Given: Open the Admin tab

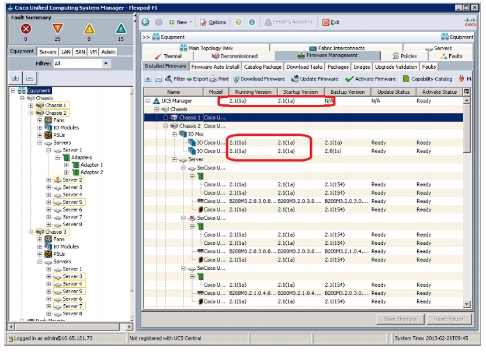Looking at the screenshot, I should pyautogui.click(x=108, y=52).
